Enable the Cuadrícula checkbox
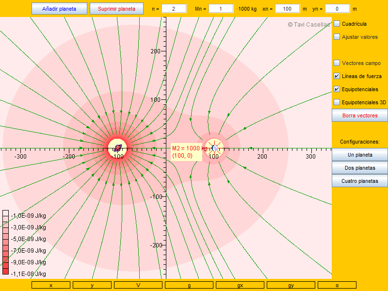 click(337, 24)
